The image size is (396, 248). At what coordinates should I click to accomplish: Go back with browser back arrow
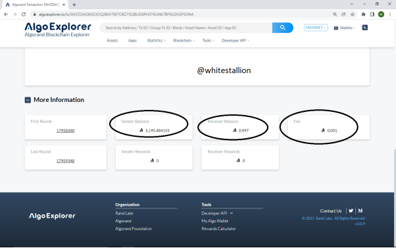[6, 14]
